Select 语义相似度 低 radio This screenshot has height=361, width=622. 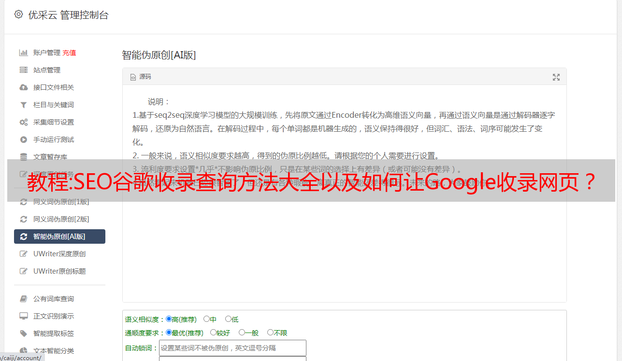(228, 319)
